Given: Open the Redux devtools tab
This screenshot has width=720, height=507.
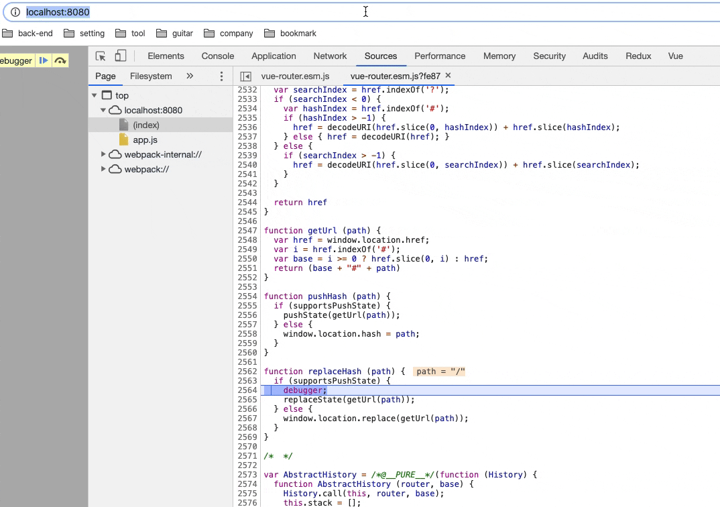Looking at the screenshot, I should tap(638, 56).
